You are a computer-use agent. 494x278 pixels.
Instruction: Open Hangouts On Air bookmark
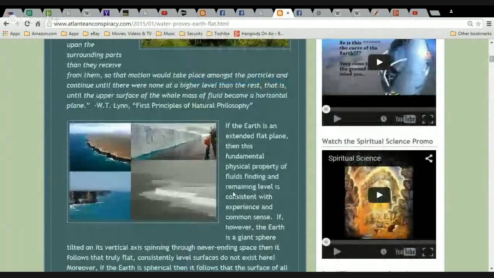click(x=259, y=34)
